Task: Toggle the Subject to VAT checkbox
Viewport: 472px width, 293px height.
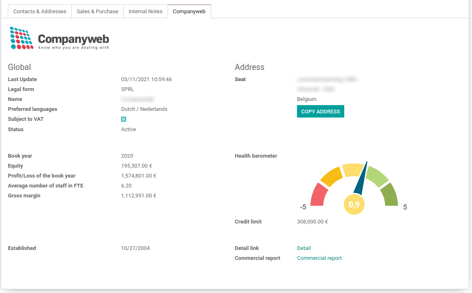Action: pyautogui.click(x=123, y=119)
